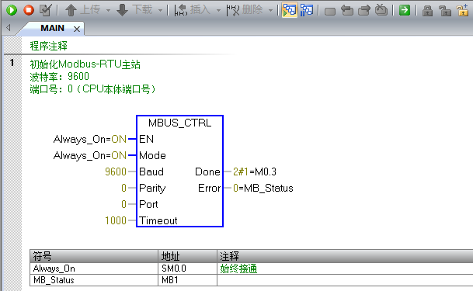Viewport: 473px width, 291px height.
Task: Click the left tab scroll arrow
Action: [9, 28]
